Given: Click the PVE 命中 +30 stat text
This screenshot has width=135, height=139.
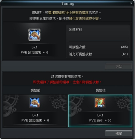Looking at the screenshot, I should (100, 120).
